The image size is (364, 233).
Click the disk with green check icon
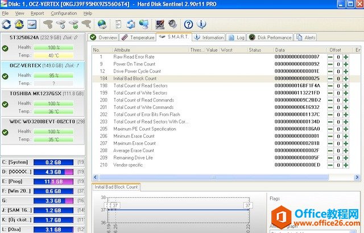[x=74, y=24]
